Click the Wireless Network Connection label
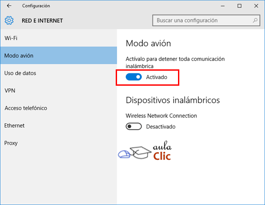The height and width of the screenshot is (205, 265). [161, 116]
